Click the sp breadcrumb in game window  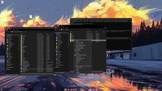click(x=64, y=30)
